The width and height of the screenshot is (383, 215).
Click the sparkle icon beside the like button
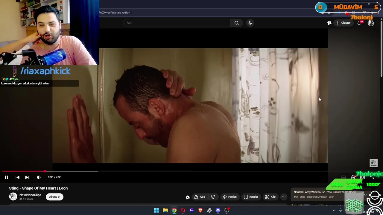pyautogui.click(x=188, y=197)
